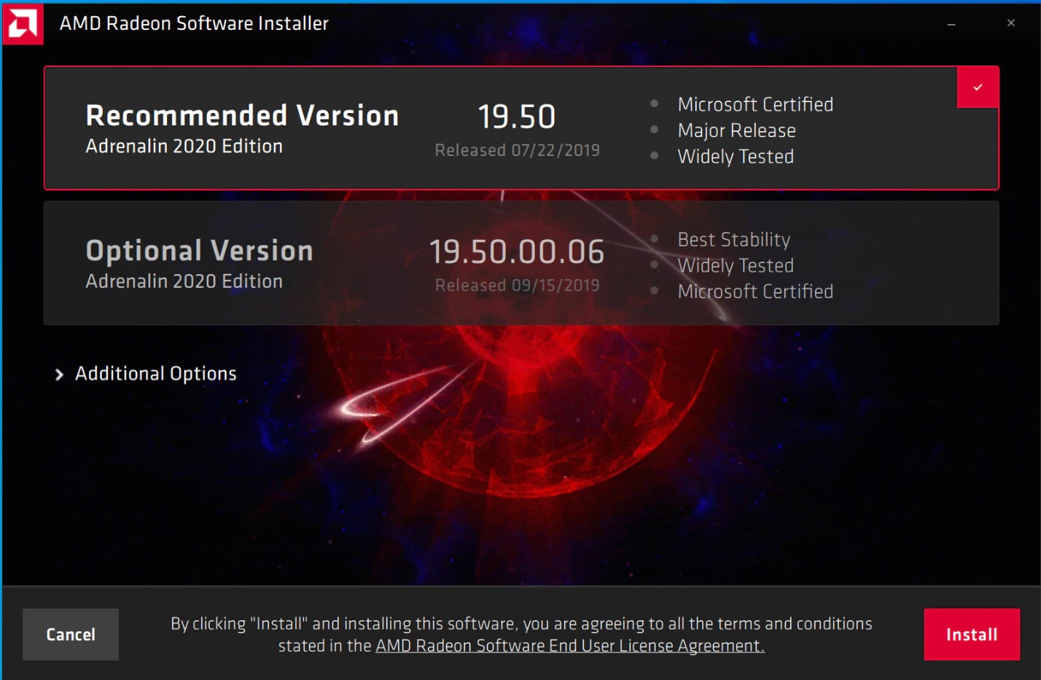The height and width of the screenshot is (680, 1041).
Task: Click 'Widely Tested' in Recommended Version card
Action: (736, 157)
